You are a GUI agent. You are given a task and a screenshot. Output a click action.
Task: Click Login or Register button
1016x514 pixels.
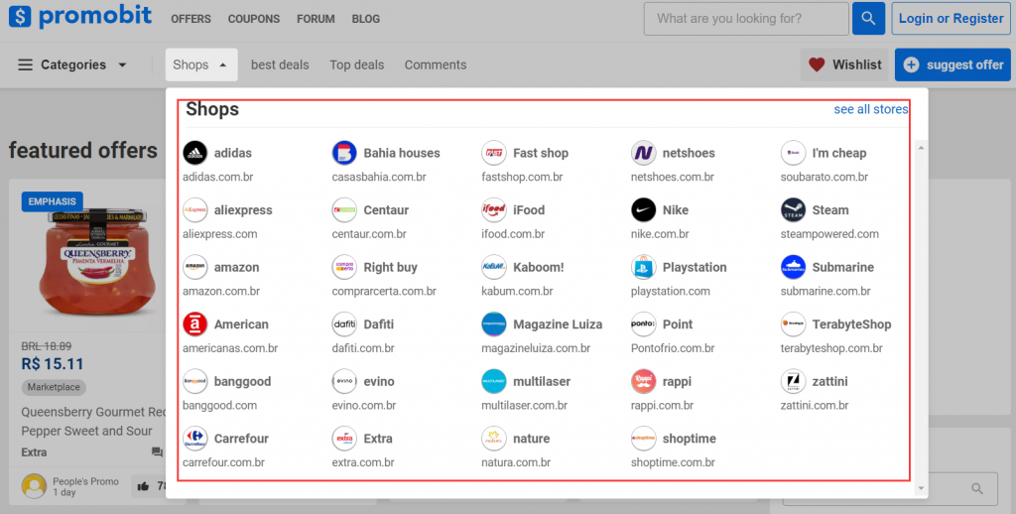(951, 18)
